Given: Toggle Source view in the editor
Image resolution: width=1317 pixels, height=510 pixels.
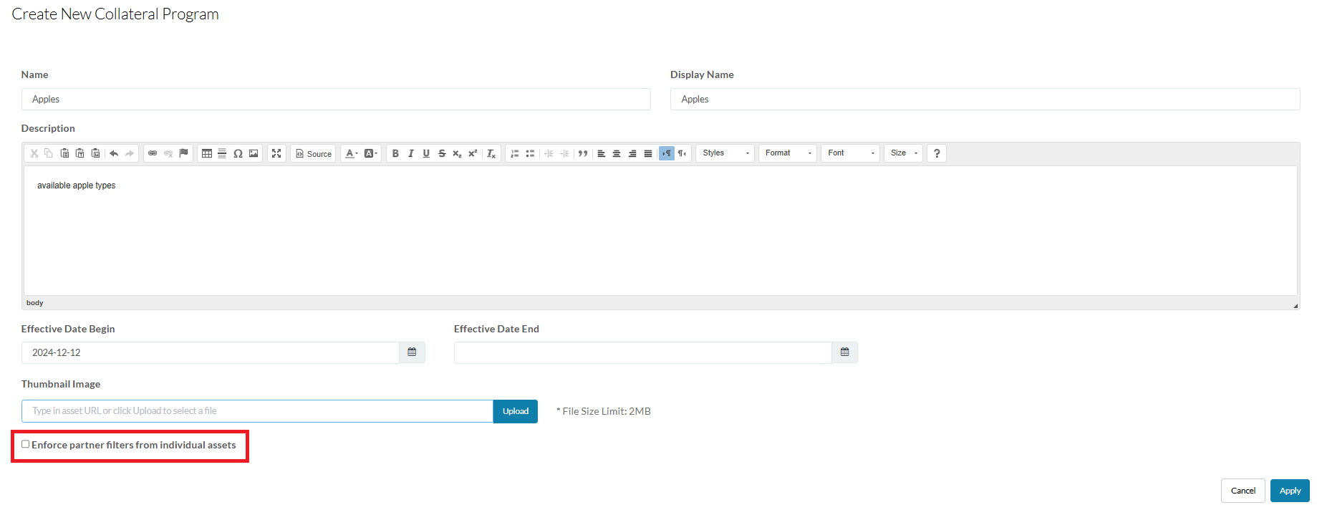Looking at the screenshot, I should (x=314, y=153).
